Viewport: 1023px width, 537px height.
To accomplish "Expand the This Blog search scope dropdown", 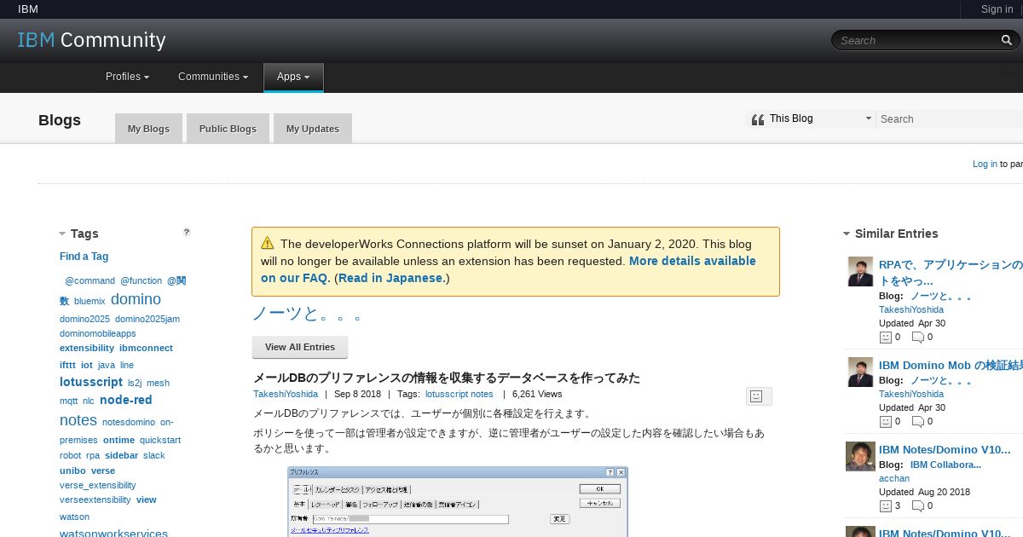I will 869,118.
